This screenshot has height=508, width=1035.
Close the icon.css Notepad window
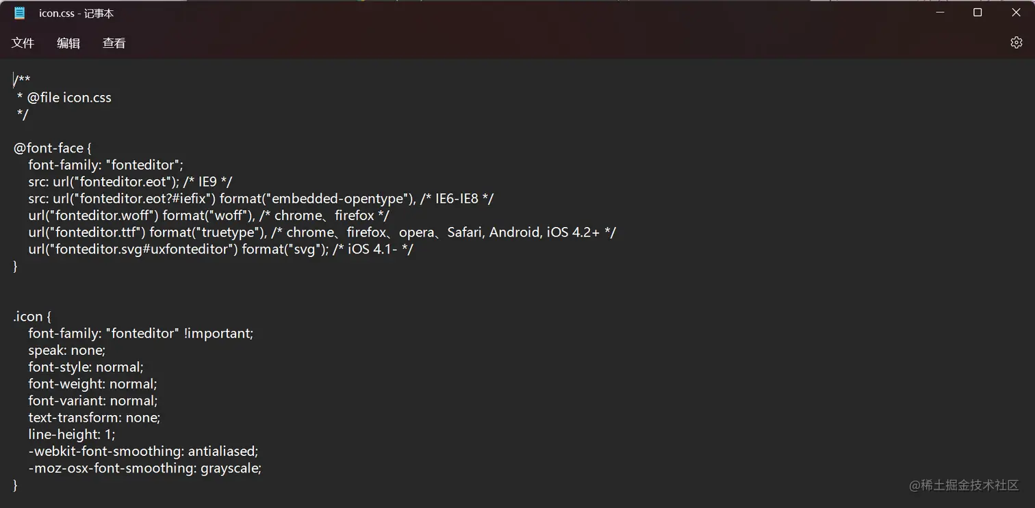[x=1016, y=13]
